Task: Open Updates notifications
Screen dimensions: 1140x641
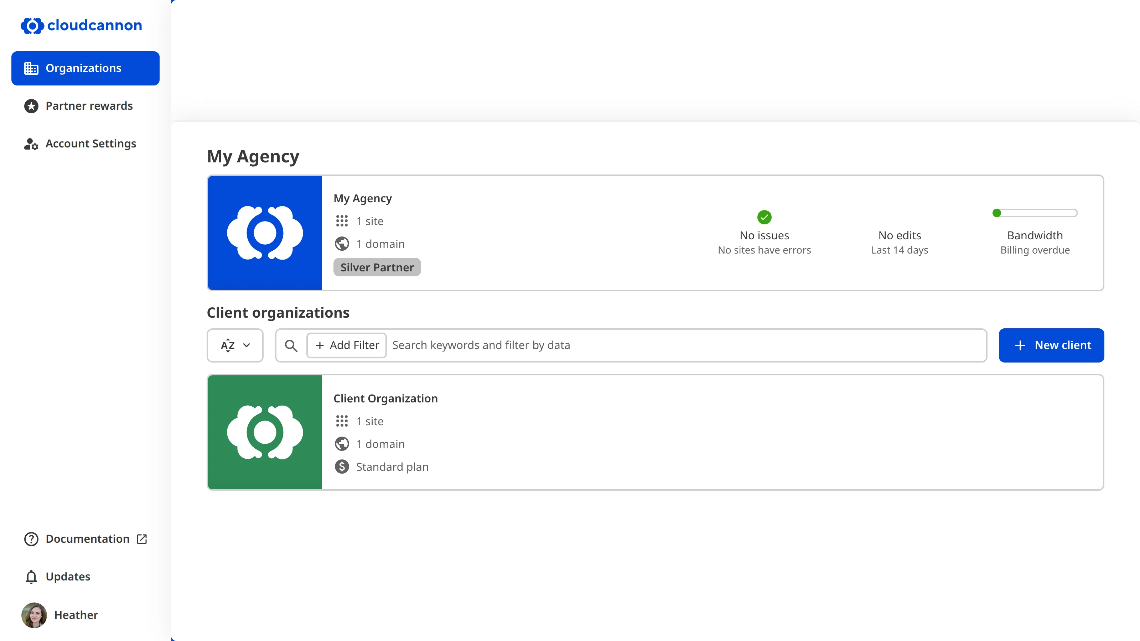Action: point(85,577)
